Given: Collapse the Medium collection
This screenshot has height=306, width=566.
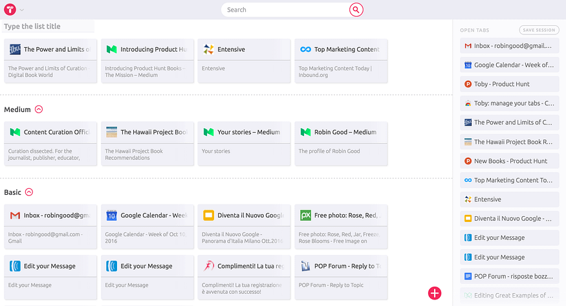Looking at the screenshot, I should coord(39,109).
